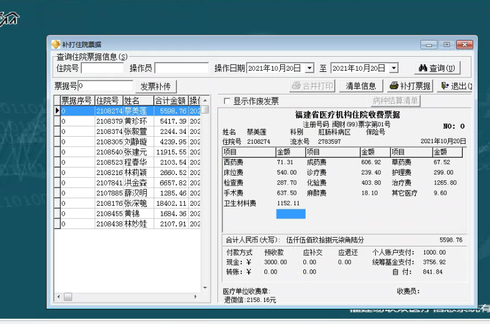
Task: Click list horizontal scrollbar left arrow
Action: coord(59,297)
